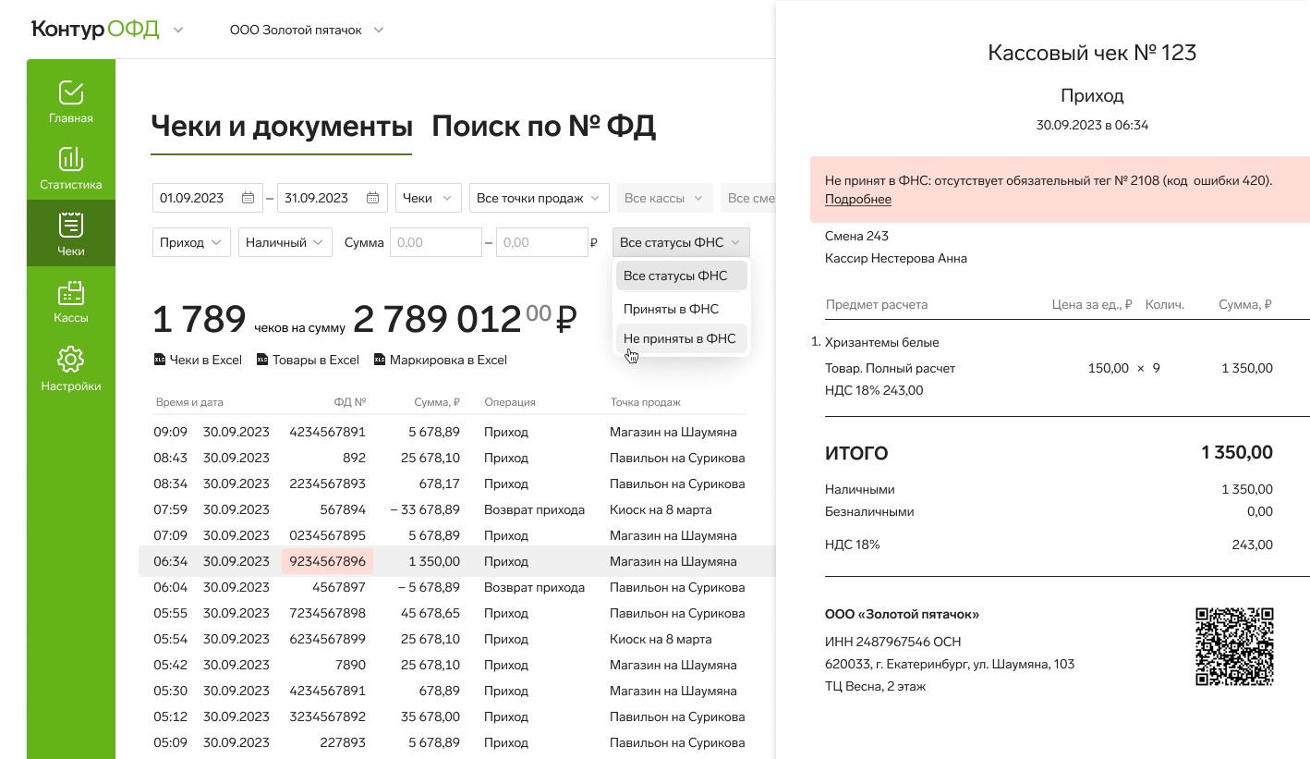Click the XLS icon next to Товары в Excel
1310x759 pixels.
pyautogui.click(x=261, y=360)
